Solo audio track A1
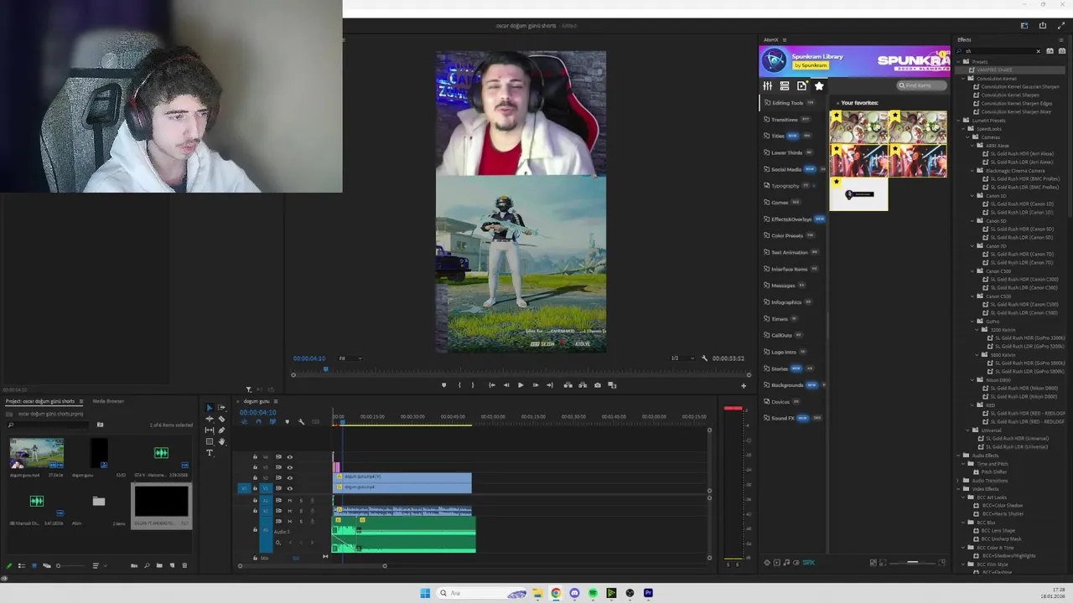 [x=301, y=500]
